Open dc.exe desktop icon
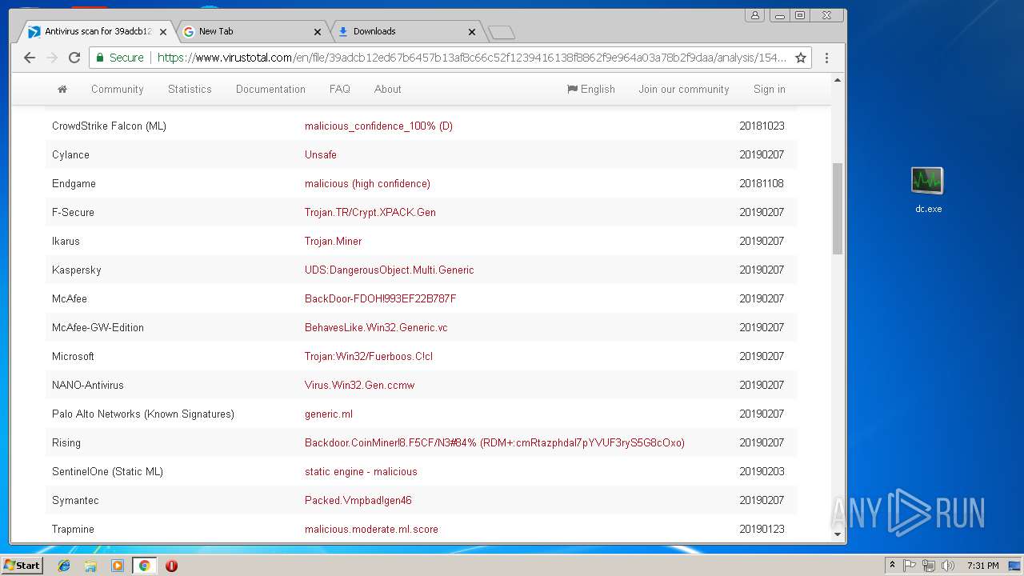The height and width of the screenshot is (576, 1024). [x=928, y=190]
